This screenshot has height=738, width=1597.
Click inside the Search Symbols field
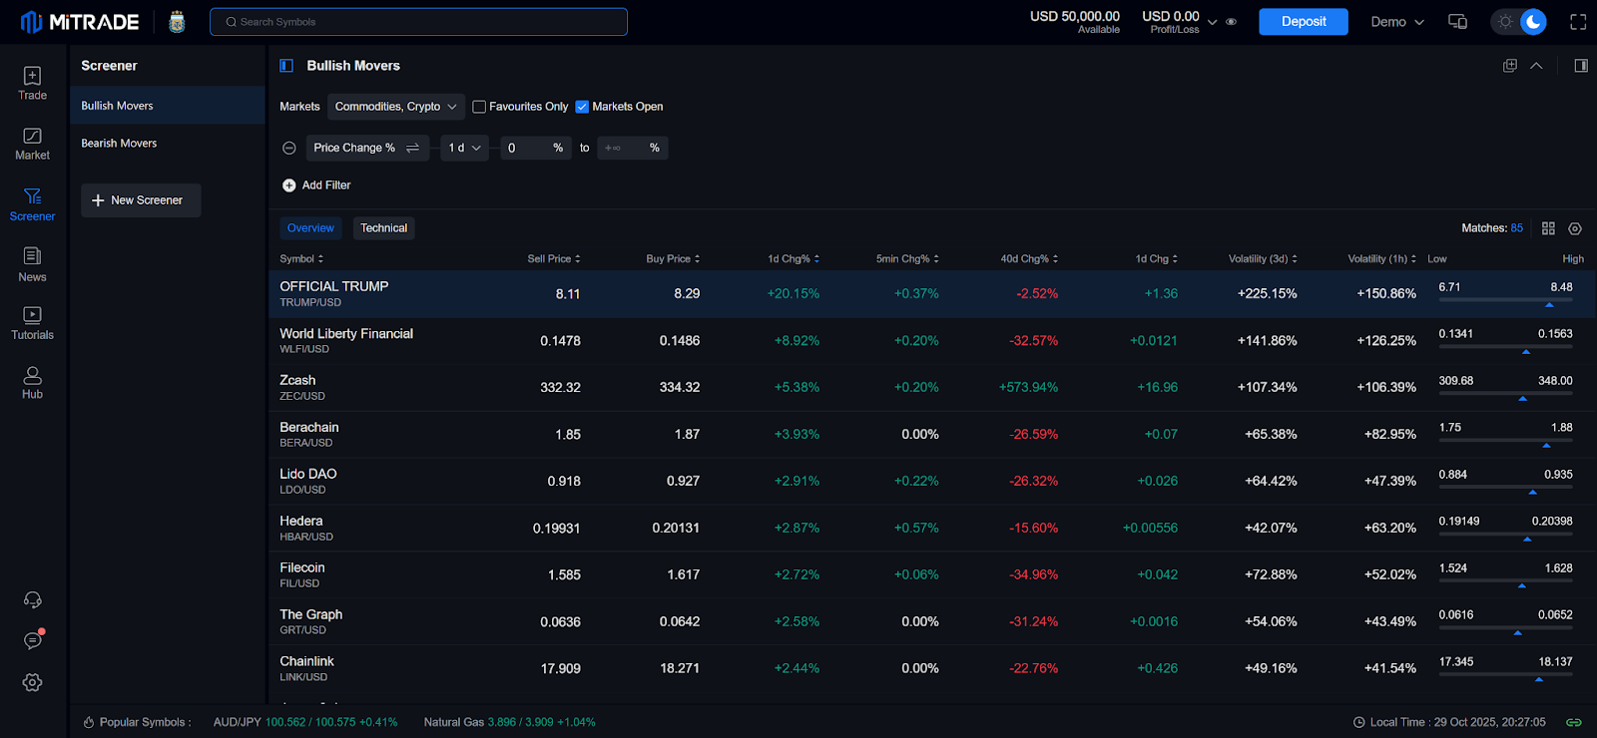tap(419, 22)
